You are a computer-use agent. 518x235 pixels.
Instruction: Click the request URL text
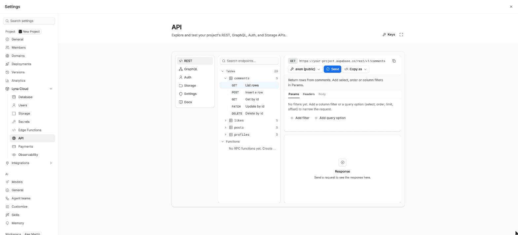point(342,61)
